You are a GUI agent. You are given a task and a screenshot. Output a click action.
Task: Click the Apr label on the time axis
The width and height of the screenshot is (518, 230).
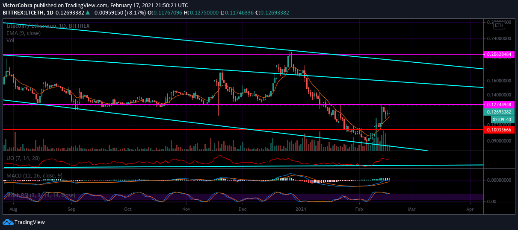(470, 210)
